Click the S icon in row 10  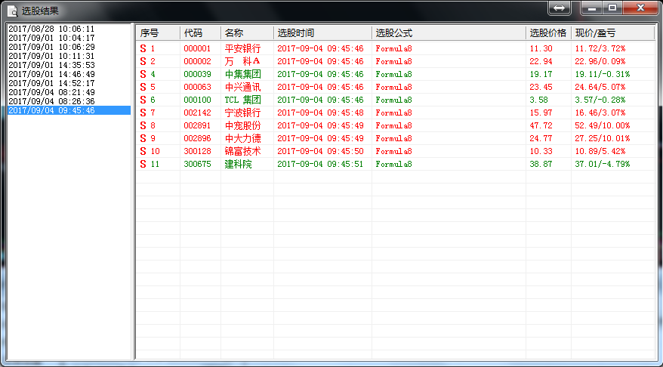point(143,151)
